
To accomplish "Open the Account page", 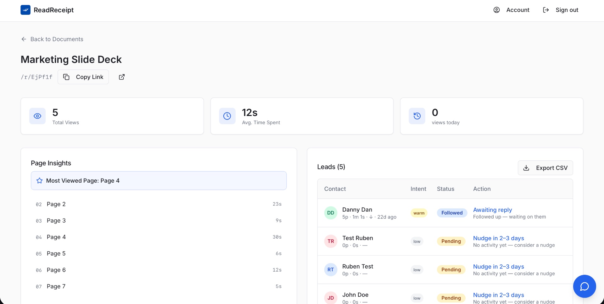I will (x=511, y=10).
